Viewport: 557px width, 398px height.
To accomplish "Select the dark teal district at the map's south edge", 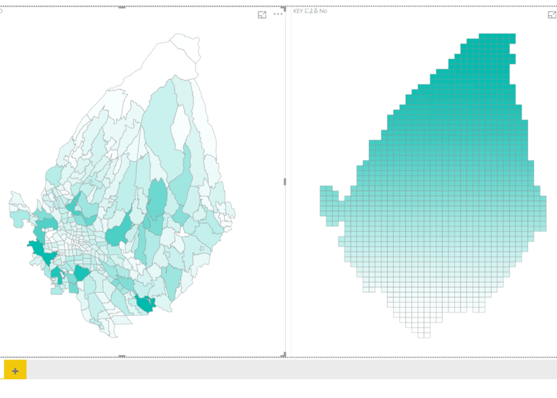I will (145, 303).
